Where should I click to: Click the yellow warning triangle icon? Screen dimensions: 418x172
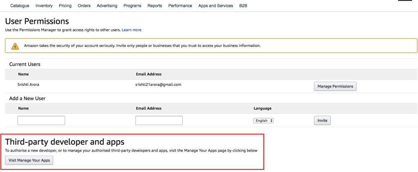pyautogui.click(x=15, y=46)
